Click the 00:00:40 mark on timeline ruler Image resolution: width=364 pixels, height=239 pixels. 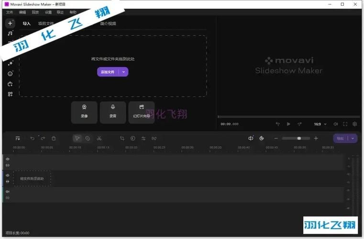tap(243, 148)
